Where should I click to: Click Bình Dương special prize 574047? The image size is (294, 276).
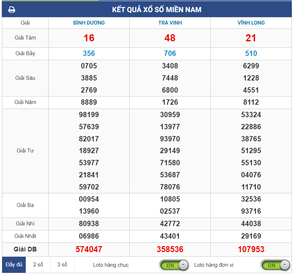pos(89,249)
